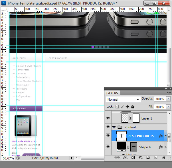Toggle Lock position move icon
The image size is (172, 168).
click(x=127, y=106)
